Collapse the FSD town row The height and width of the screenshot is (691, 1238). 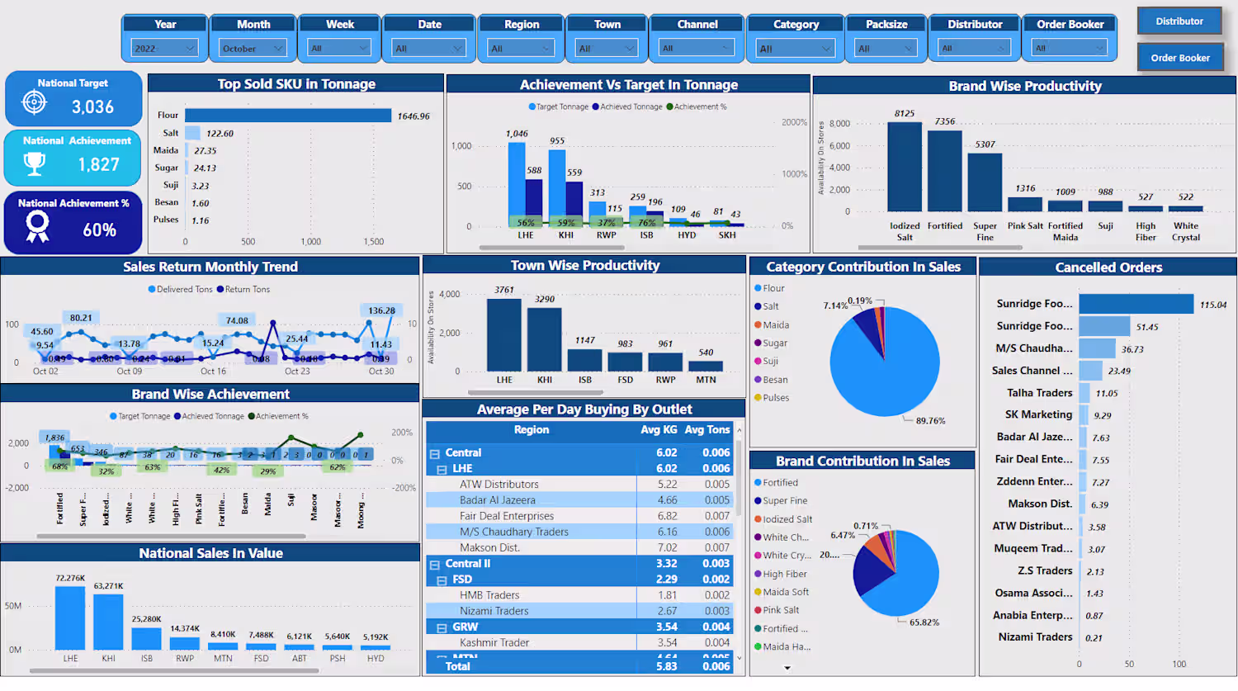coord(442,580)
